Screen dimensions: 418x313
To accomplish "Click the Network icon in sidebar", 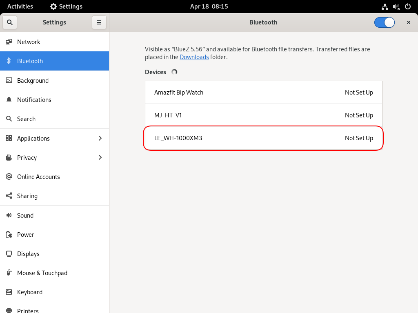I will (9, 42).
